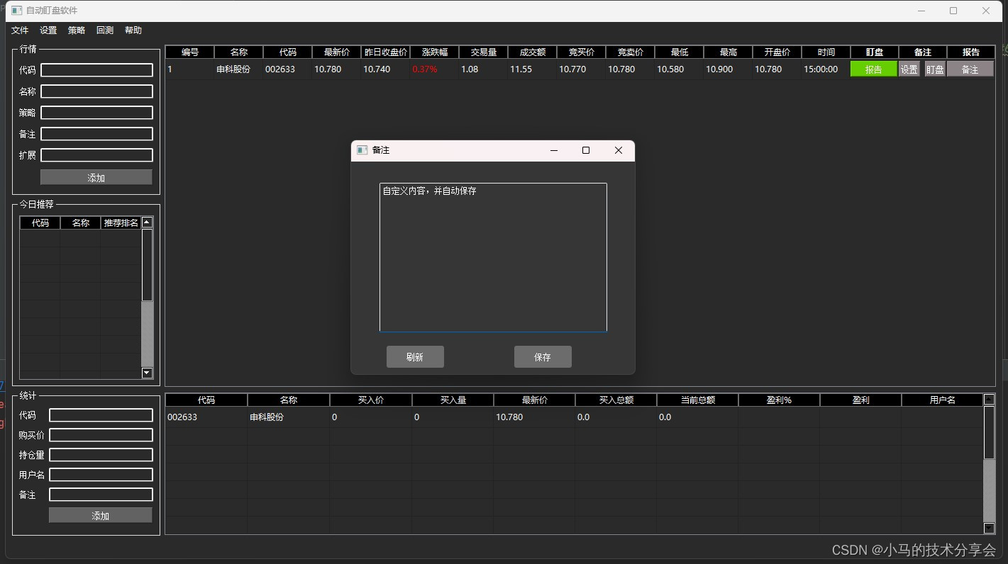1008x564 pixels.
Task: Click scroll-up arrow in 今日推荐 table
Action: tap(147, 222)
